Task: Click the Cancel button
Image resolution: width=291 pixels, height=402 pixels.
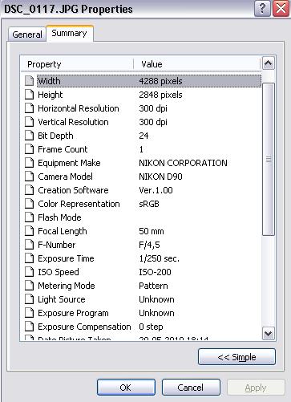Action: pyautogui.click(x=191, y=388)
